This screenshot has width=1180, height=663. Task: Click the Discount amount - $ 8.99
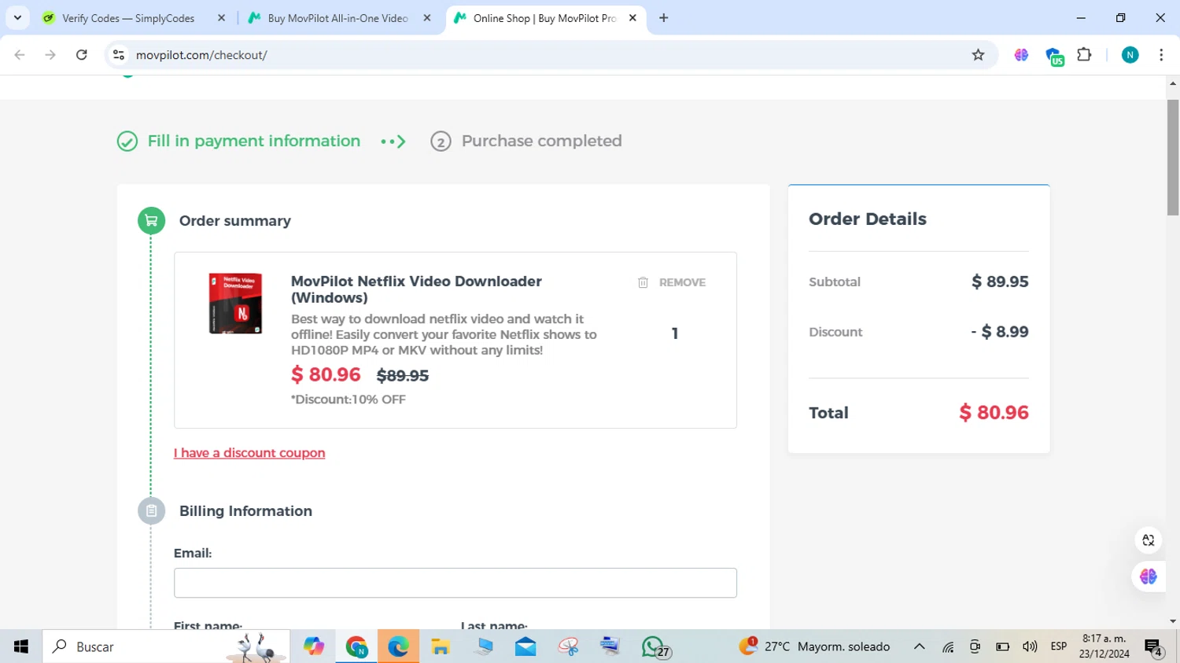tap(1000, 332)
